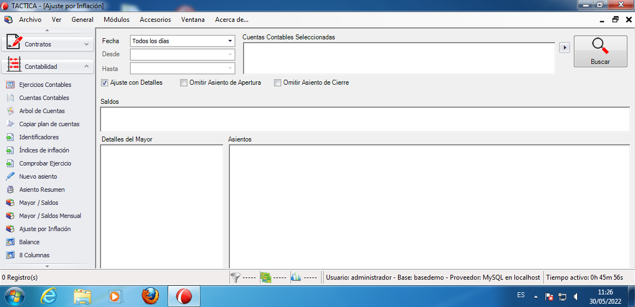Click the sidebar scroll-down arrow at bottom
This screenshot has height=307, width=635.
click(x=48, y=266)
